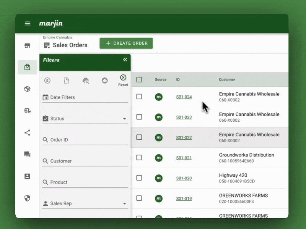Open the hamburger menu next to marjin
The height and width of the screenshot is (229, 306).
tap(27, 23)
